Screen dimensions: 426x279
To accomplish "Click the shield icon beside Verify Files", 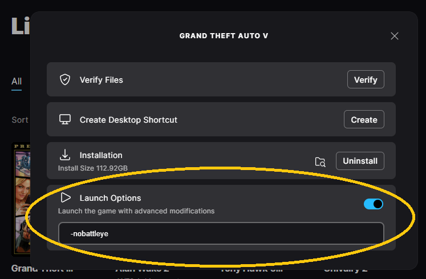I will point(65,80).
